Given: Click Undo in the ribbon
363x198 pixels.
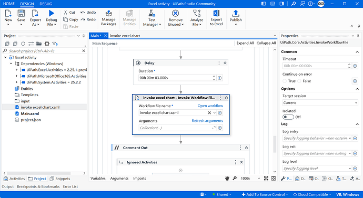Looking at the screenshot, I should (x=88, y=12).
